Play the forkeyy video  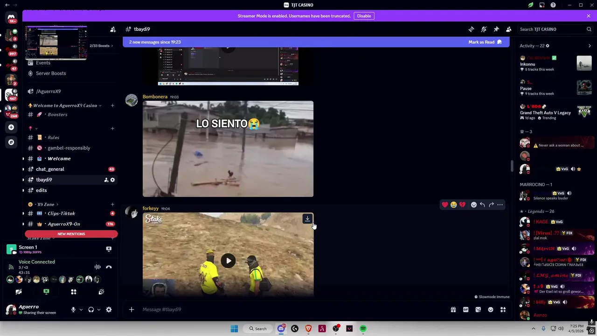pos(228,261)
